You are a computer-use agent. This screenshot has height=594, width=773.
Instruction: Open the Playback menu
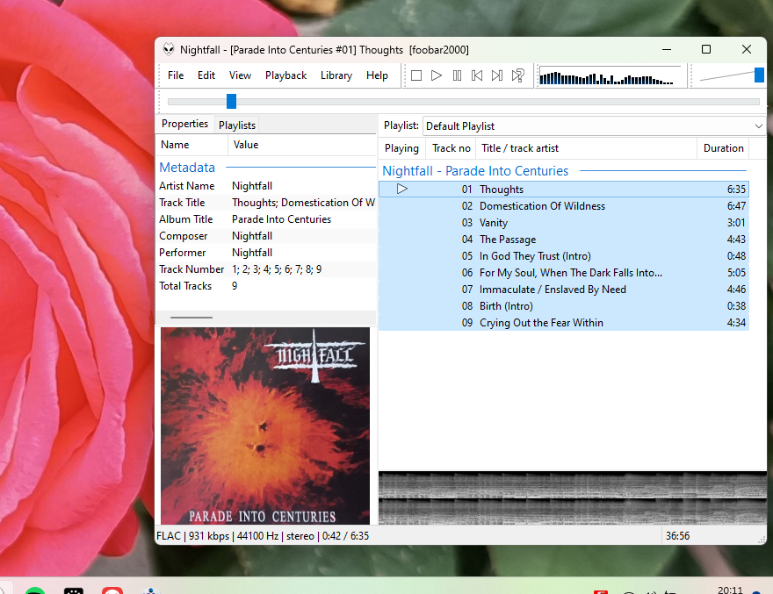pyautogui.click(x=285, y=75)
